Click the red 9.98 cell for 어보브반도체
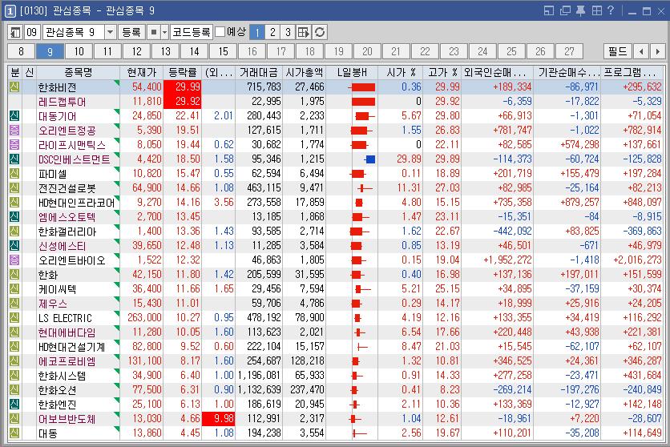Screen dimensions: 670x447 (218, 418)
